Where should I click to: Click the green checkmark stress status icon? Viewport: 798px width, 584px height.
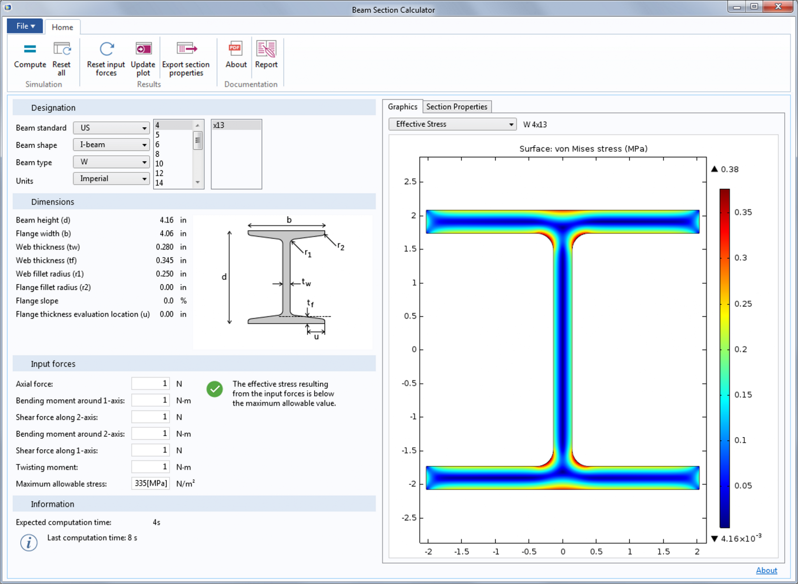(215, 388)
